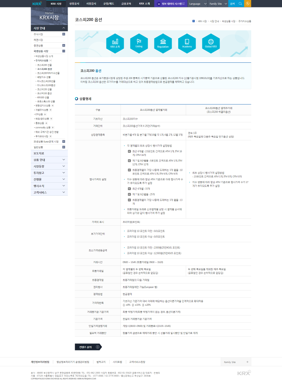Image resolution: width=282 pixels, height=385 pixels.
Task: Open 채권시장 in sidebar
Action: 38,40
